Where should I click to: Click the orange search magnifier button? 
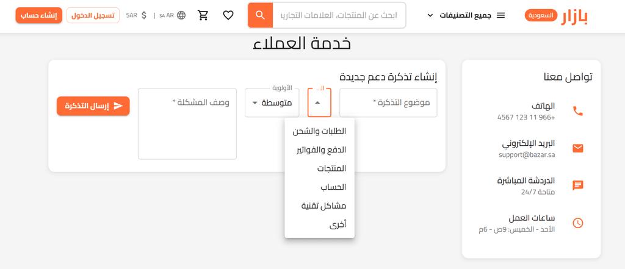(260, 15)
